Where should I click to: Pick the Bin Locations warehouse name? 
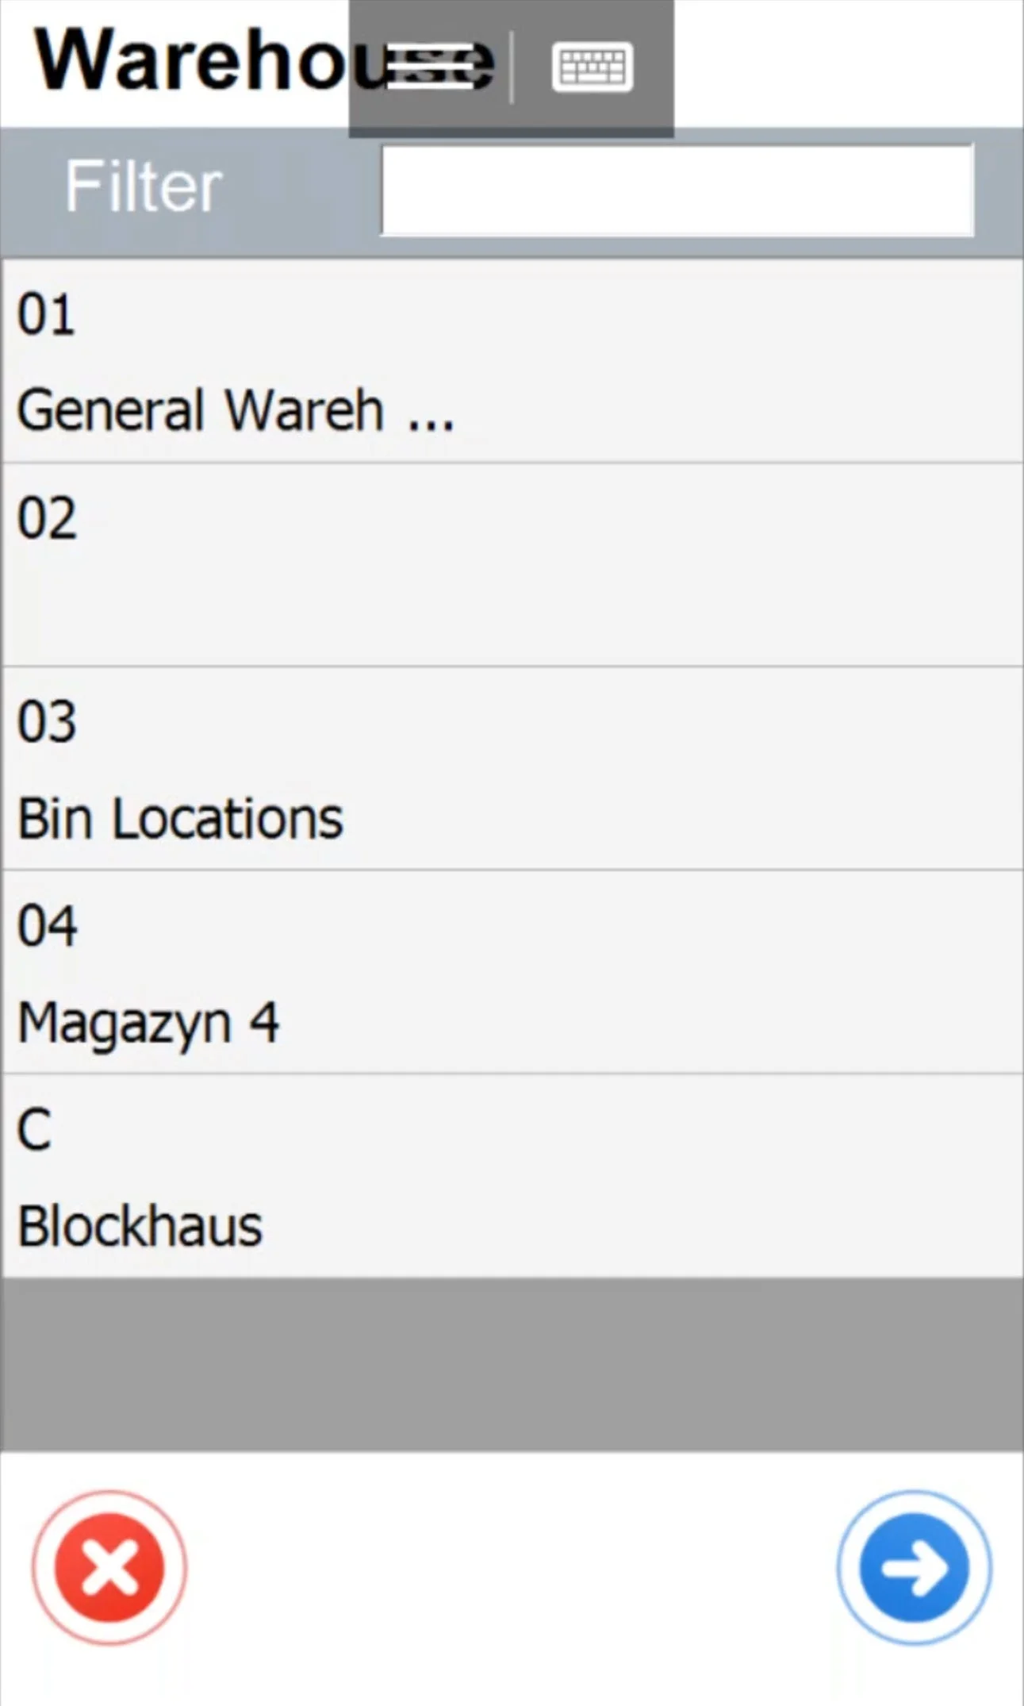[x=180, y=819]
